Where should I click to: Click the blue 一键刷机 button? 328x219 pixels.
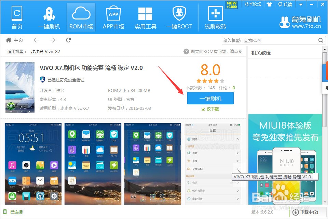pyautogui.click(x=210, y=98)
